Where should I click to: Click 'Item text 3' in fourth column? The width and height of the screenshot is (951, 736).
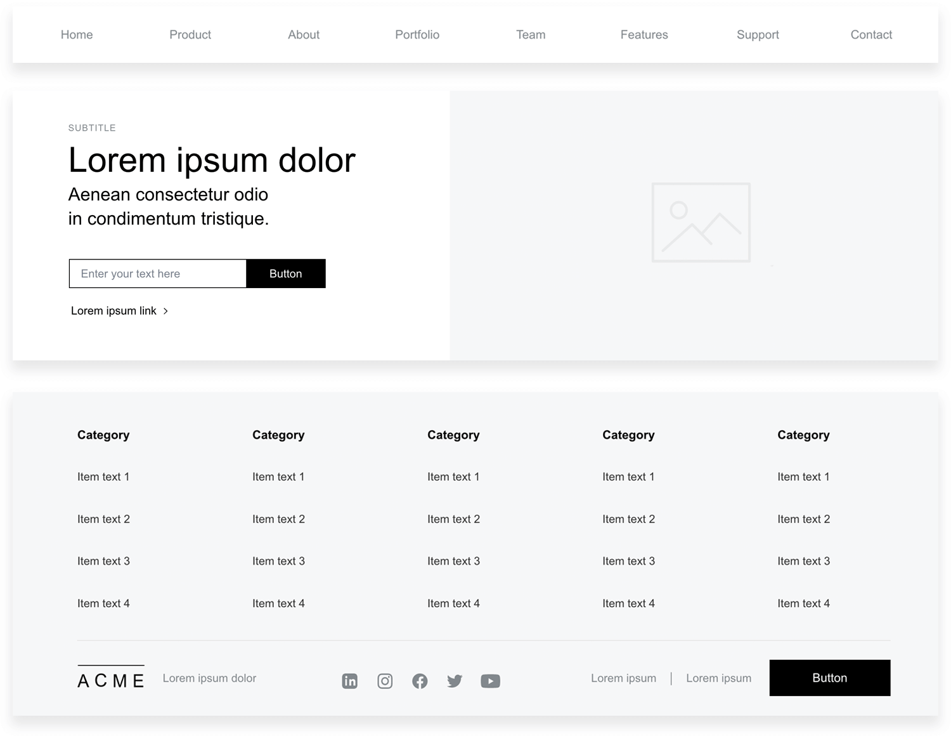coord(628,562)
